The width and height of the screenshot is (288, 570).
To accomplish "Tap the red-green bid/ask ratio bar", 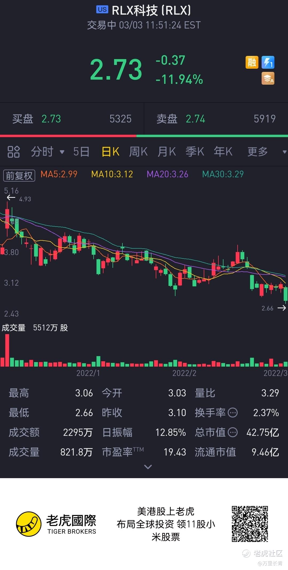I will [x=144, y=136].
